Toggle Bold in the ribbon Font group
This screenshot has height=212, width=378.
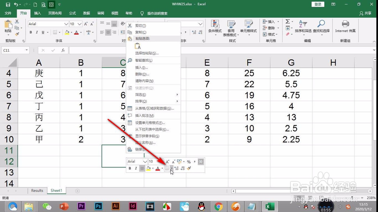pos(31,32)
